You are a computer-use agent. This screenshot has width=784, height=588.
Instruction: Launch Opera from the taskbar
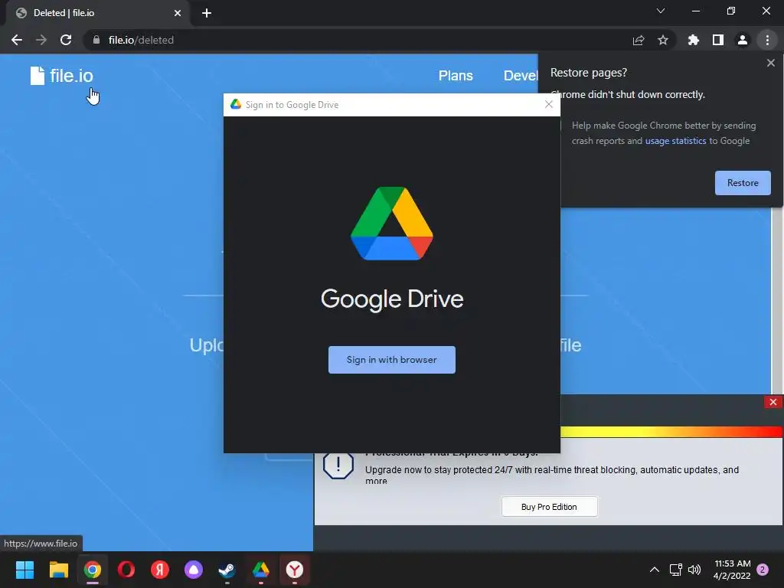click(126, 570)
